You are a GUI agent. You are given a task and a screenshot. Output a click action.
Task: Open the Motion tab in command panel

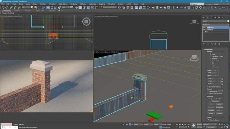[215, 18]
